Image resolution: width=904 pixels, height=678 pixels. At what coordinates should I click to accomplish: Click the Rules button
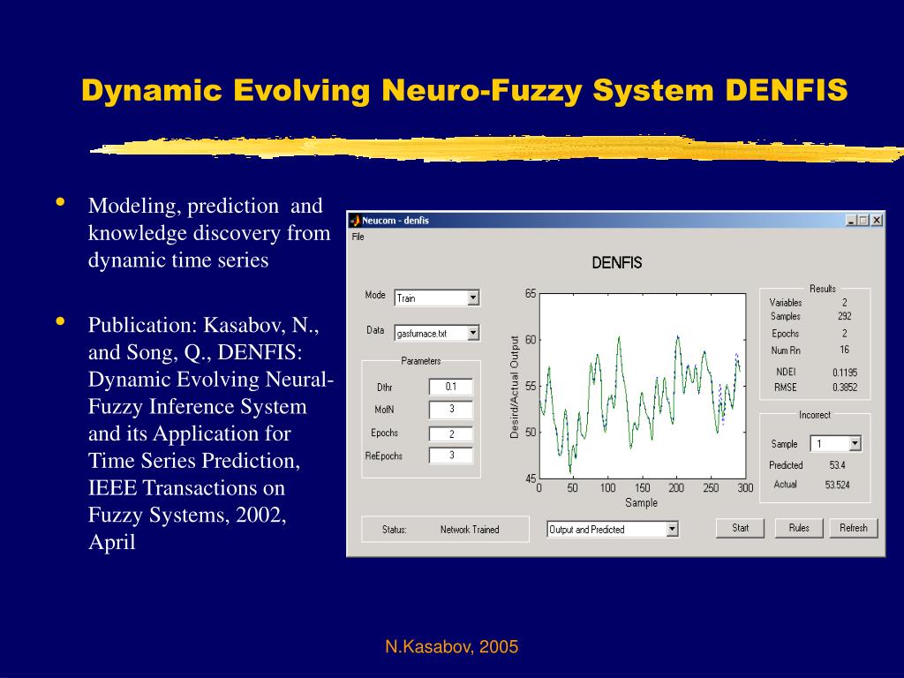(799, 528)
